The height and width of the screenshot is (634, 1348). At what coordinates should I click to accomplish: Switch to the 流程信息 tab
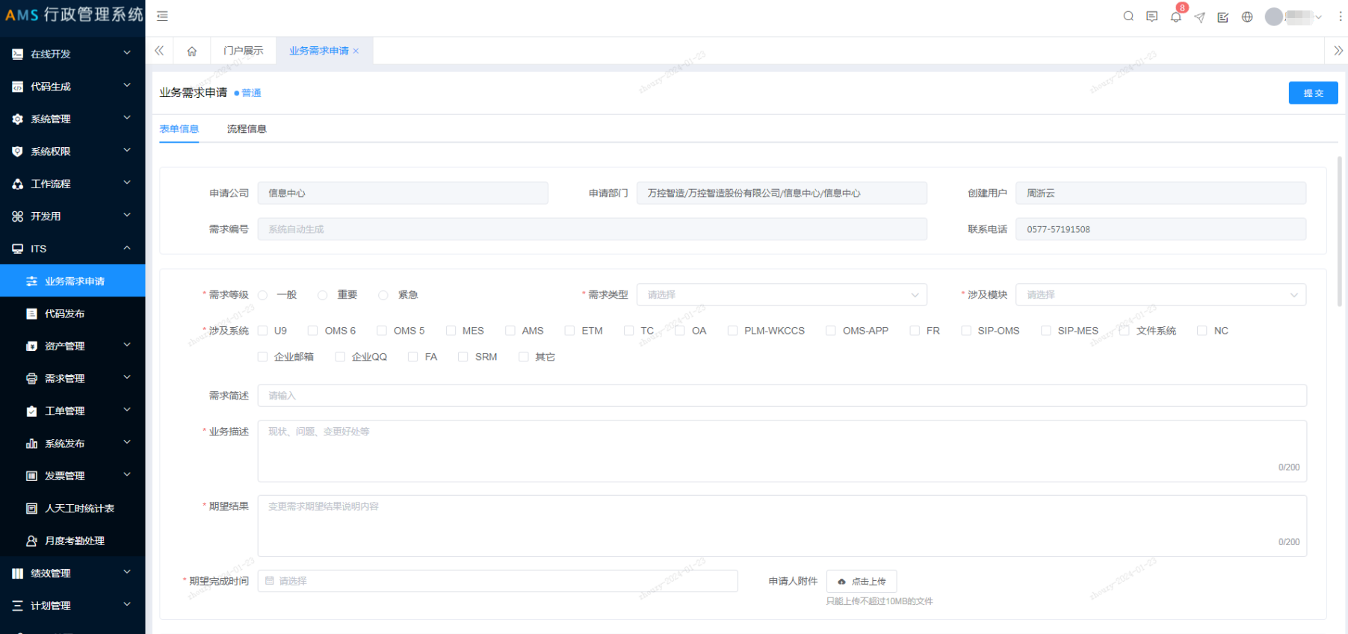tap(247, 129)
